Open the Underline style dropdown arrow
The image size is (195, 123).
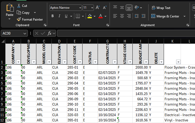(x=71, y=16)
